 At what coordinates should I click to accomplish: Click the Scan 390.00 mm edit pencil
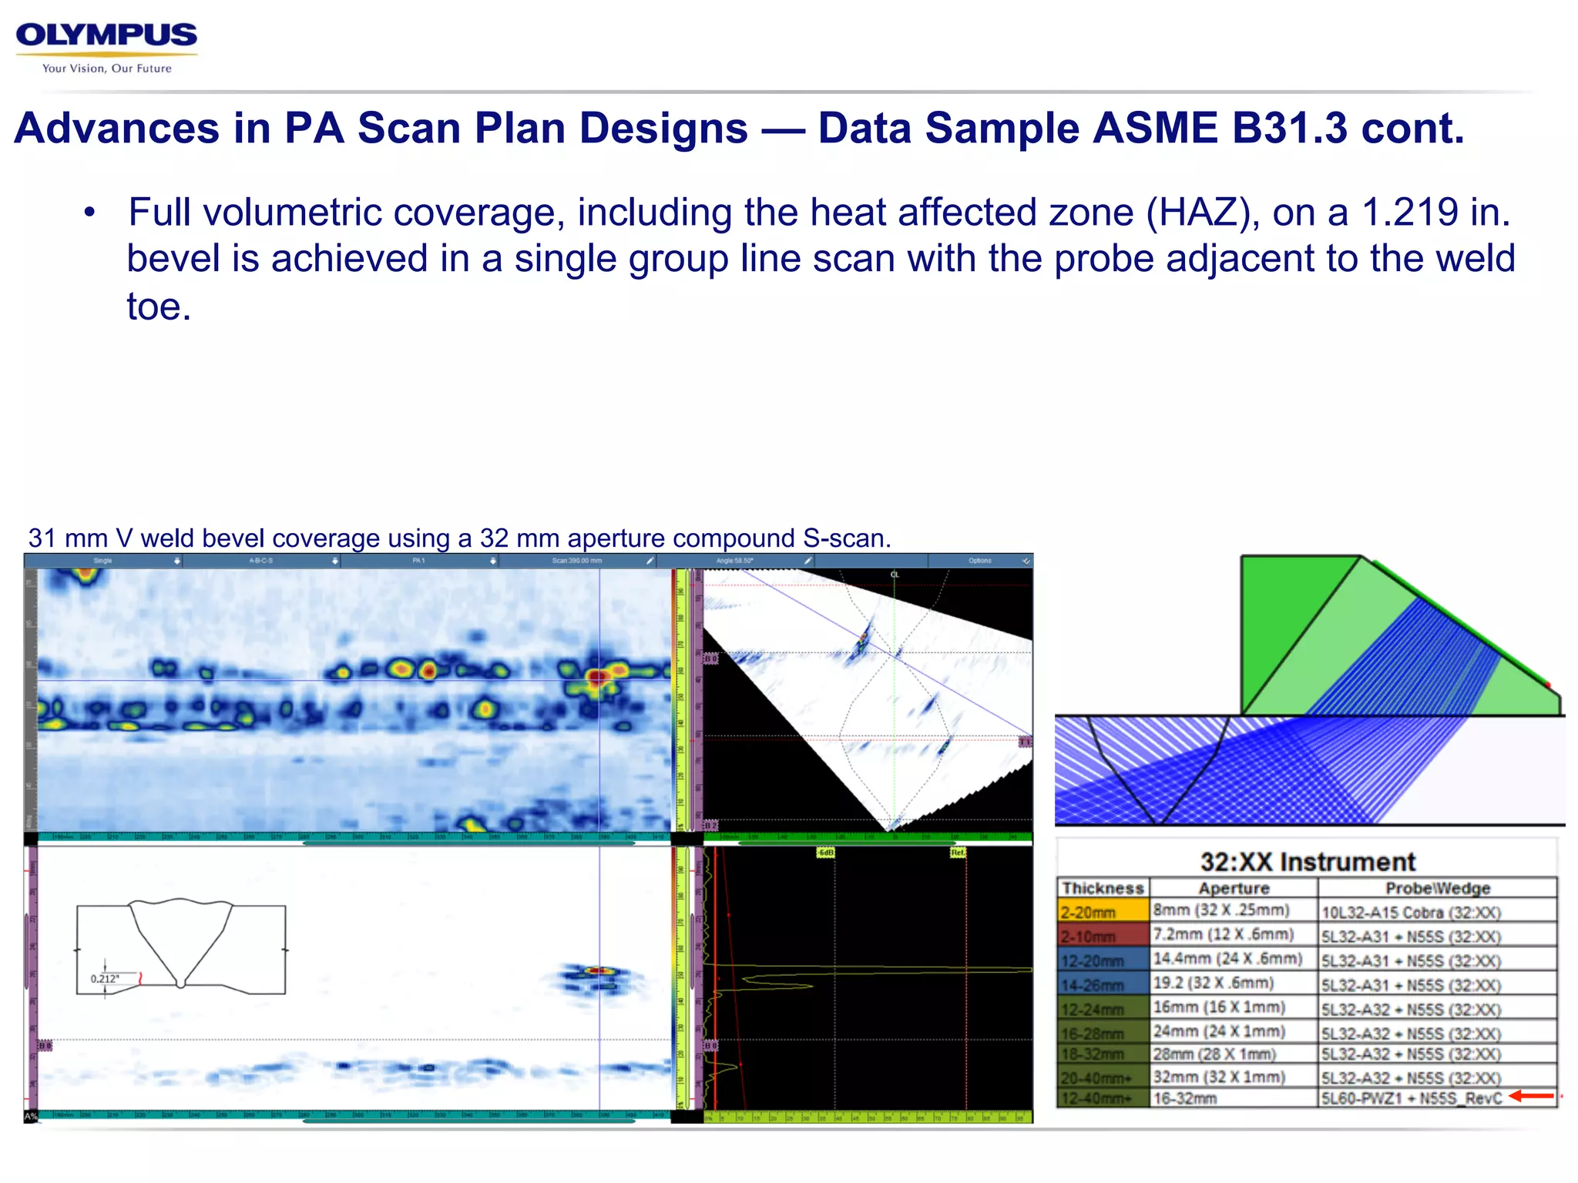650,561
